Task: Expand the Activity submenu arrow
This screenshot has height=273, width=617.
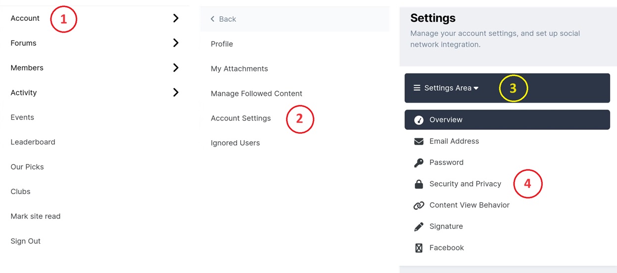Action: pos(176,92)
